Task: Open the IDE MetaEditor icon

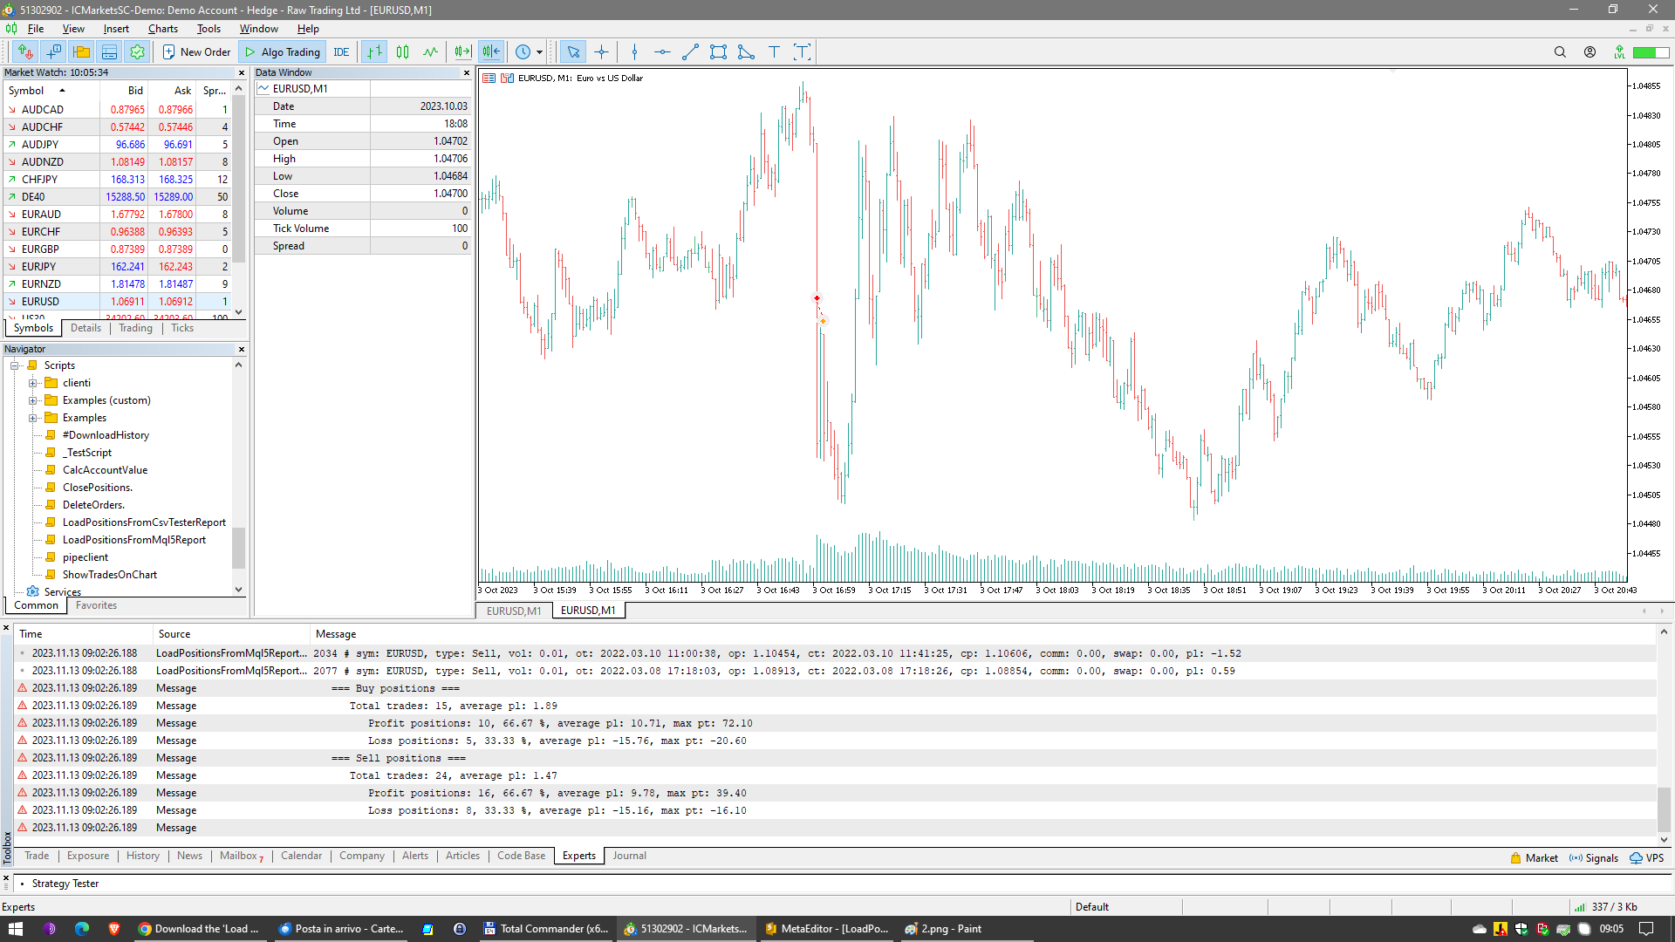Action: click(x=341, y=52)
